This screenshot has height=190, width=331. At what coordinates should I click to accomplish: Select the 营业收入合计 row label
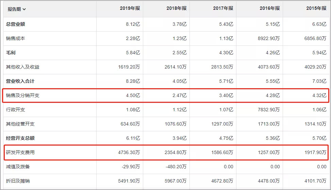(20, 81)
